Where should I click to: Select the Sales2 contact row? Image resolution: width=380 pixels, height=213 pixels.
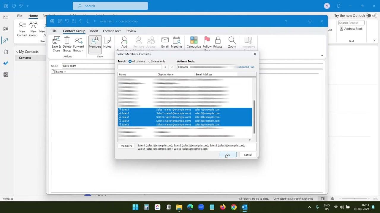[185, 113]
